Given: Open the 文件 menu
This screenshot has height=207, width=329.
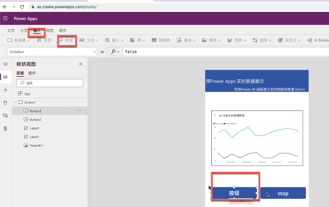Looking at the screenshot, I should (x=11, y=30).
